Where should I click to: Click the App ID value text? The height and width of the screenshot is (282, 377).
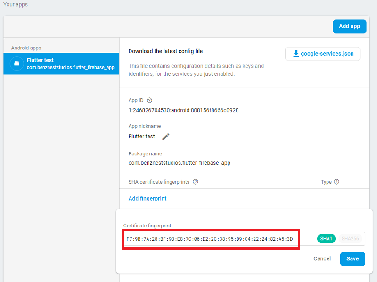coord(183,110)
